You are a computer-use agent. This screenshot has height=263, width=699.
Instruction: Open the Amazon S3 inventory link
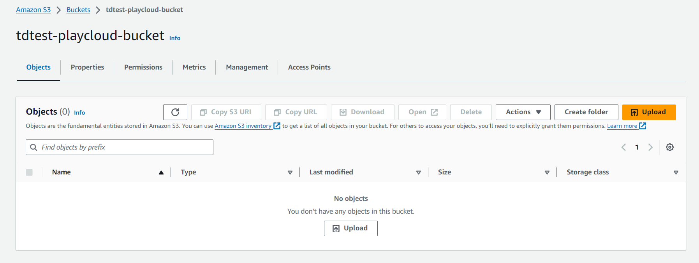pyautogui.click(x=243, y=126)
